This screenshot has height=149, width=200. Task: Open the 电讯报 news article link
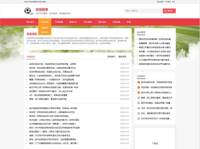[x=52, y=68]
